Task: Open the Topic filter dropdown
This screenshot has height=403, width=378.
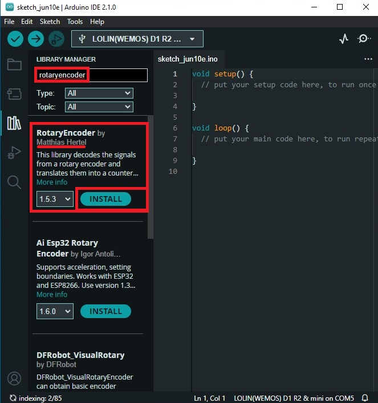Action: pos(99,107)
